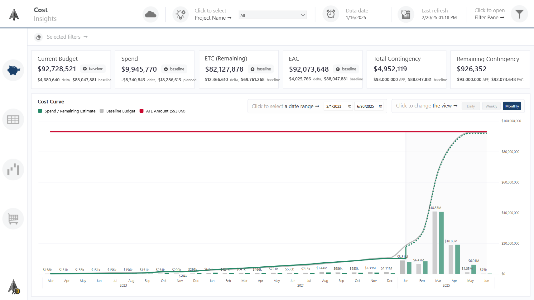This screenshot has width=534, height=300.
Task: Click the 2024 year axis label
Action: (x=301, y=285)
